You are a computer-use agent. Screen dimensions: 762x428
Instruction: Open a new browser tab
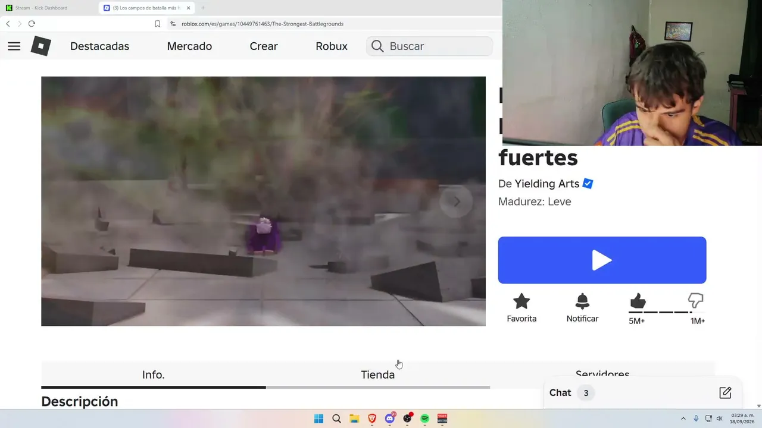click(202, 8)
